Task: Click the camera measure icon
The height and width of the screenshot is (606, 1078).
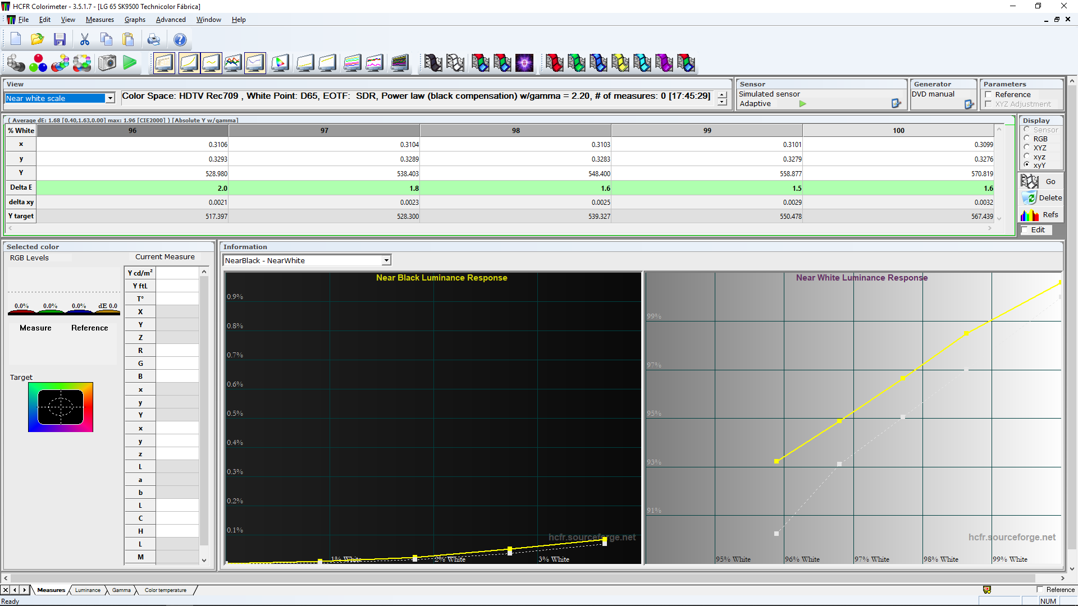Action: pyautogui.click(x=107, y=63)
